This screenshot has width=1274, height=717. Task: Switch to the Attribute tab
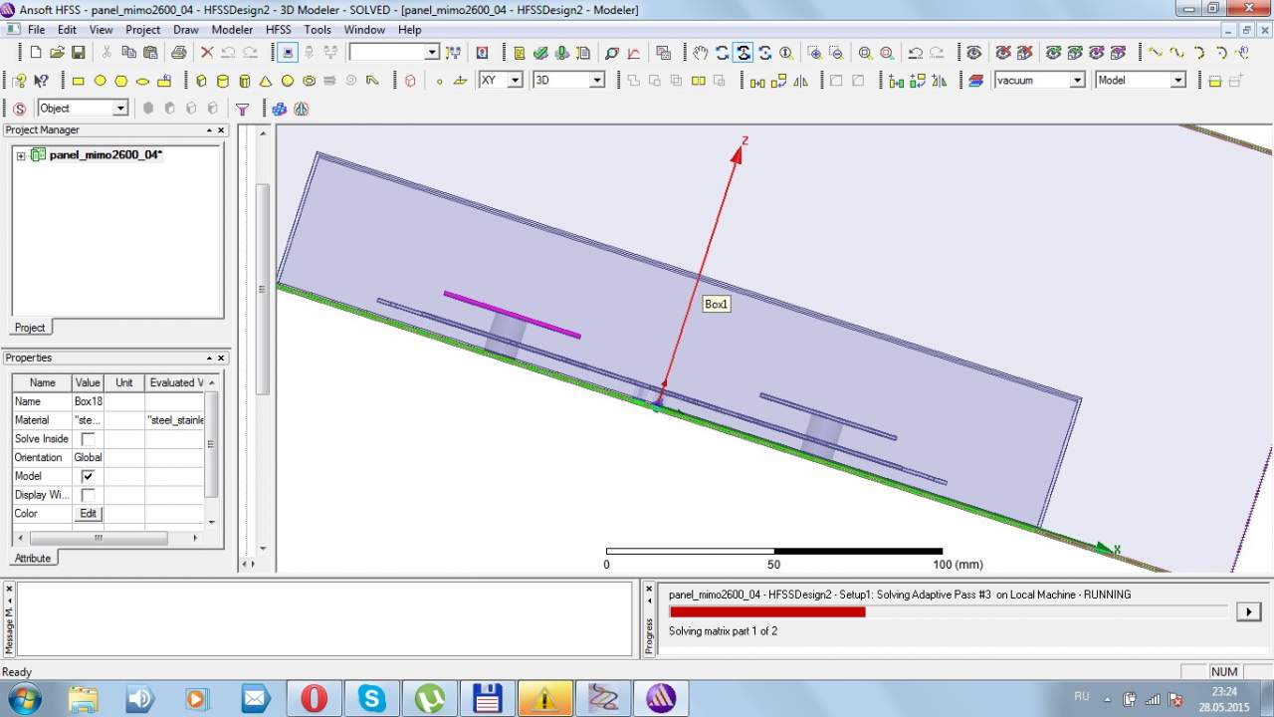33,559
